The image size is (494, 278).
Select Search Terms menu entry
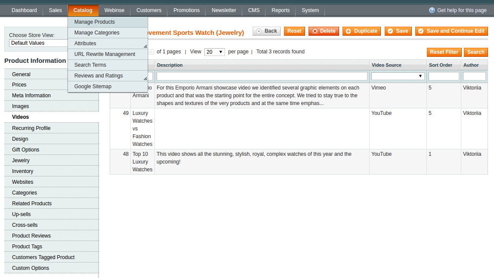tap(108, 65)
